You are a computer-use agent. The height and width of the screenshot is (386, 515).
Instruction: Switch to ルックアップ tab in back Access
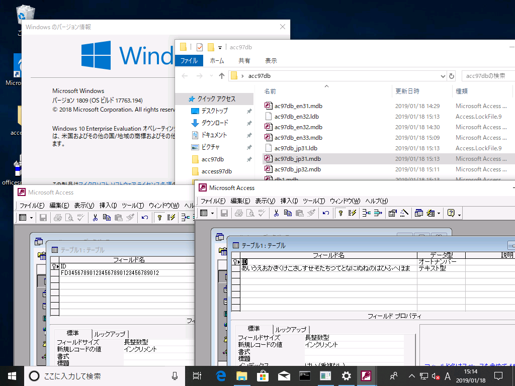coord(110,334)
